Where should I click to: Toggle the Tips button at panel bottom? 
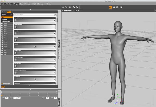3,86
